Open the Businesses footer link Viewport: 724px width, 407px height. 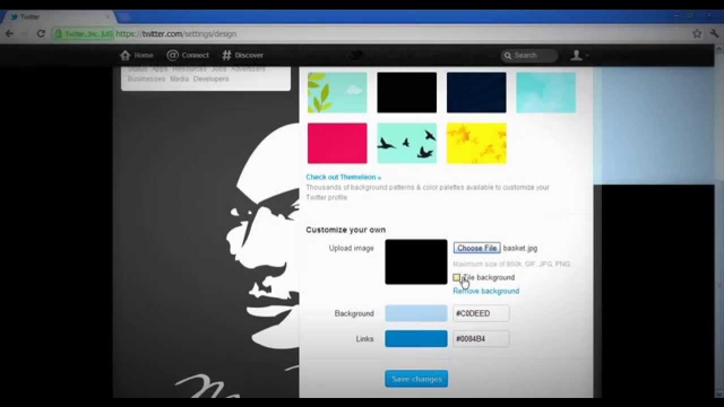click(x=146, y=79)
